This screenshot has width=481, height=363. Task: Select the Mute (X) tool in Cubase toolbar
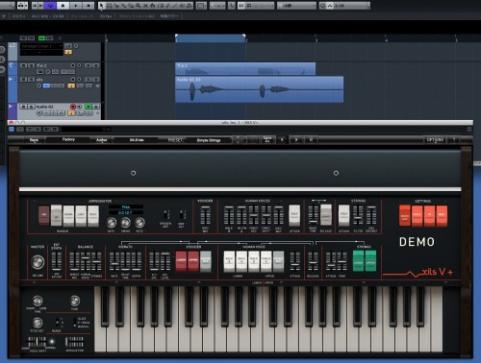tap(145, 6)
